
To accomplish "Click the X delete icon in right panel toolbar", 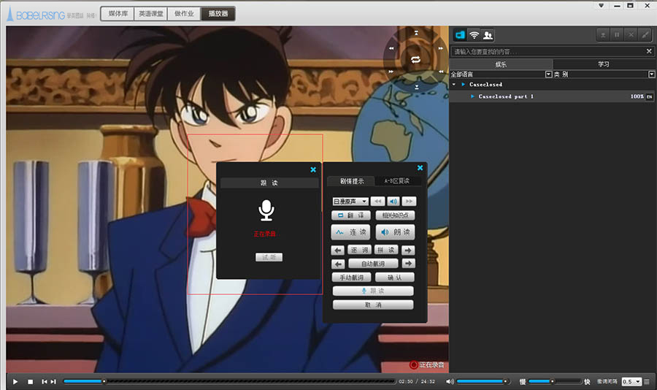I will click(x=631, y=35).
